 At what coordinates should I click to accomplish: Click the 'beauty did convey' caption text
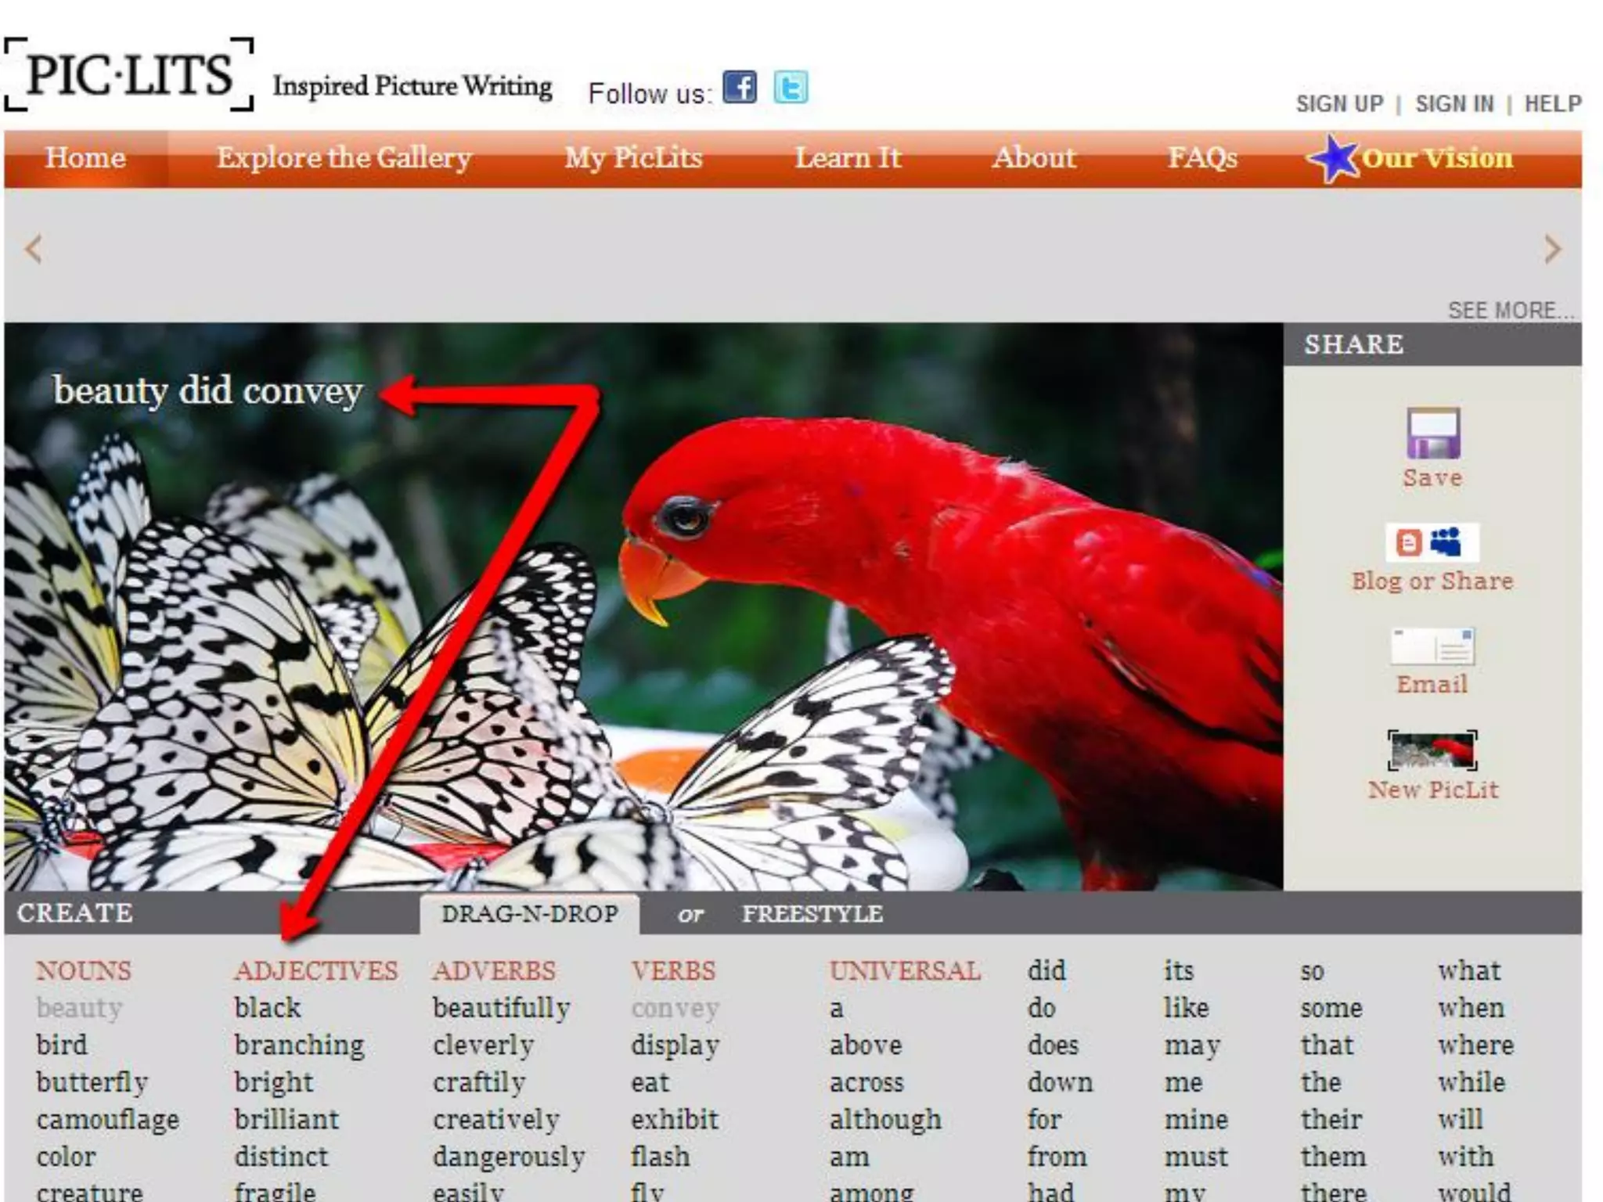(208, 390)
